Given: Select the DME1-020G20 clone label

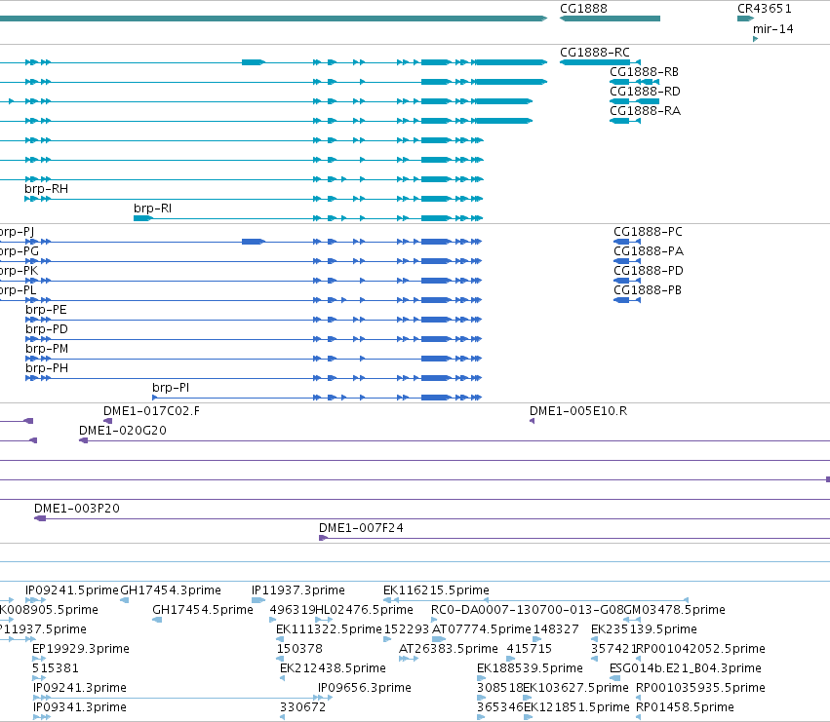Looking at the screenshot, I should pyautogui.click(x=122, y=431).
